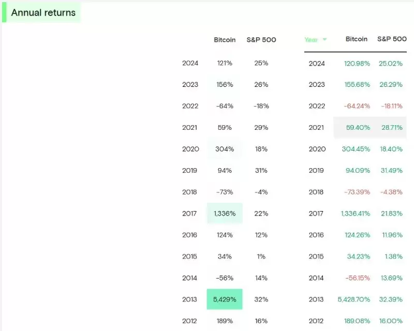Click the Bitcoin header in right table
This screenshot has width=414, height=331.
click(x=356, y=39)
